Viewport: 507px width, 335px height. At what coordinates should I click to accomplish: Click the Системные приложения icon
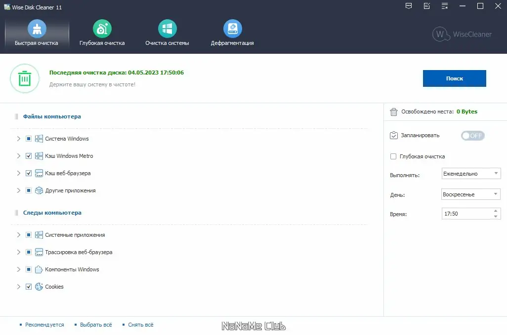[x=39, y=235]
